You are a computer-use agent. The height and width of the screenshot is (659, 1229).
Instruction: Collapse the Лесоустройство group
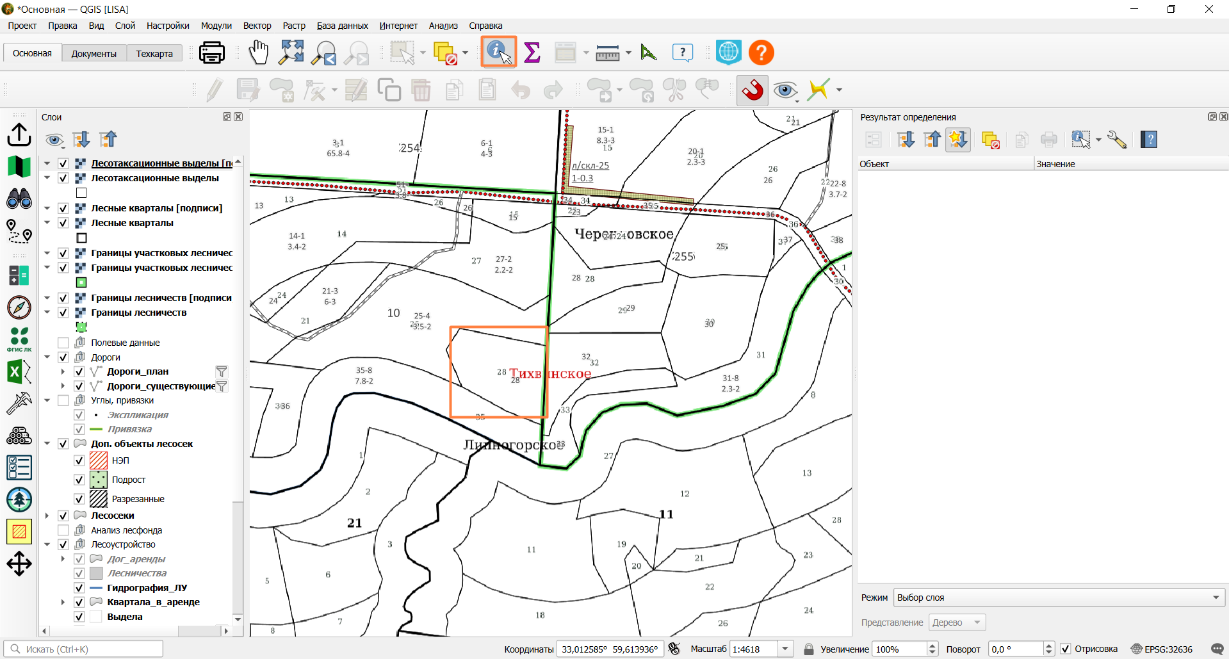[x=47, y=544]
